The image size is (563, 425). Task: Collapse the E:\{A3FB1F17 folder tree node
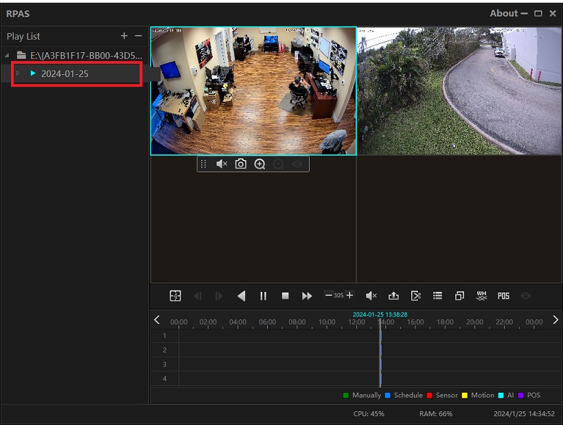(x=7, y=56)
